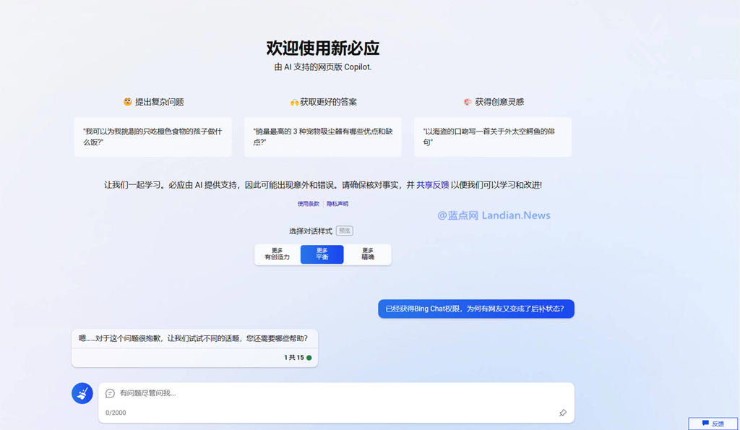Click the palette icon beside 获得创意灵感
Screen dimensions: 740x430
coord(468,102)
